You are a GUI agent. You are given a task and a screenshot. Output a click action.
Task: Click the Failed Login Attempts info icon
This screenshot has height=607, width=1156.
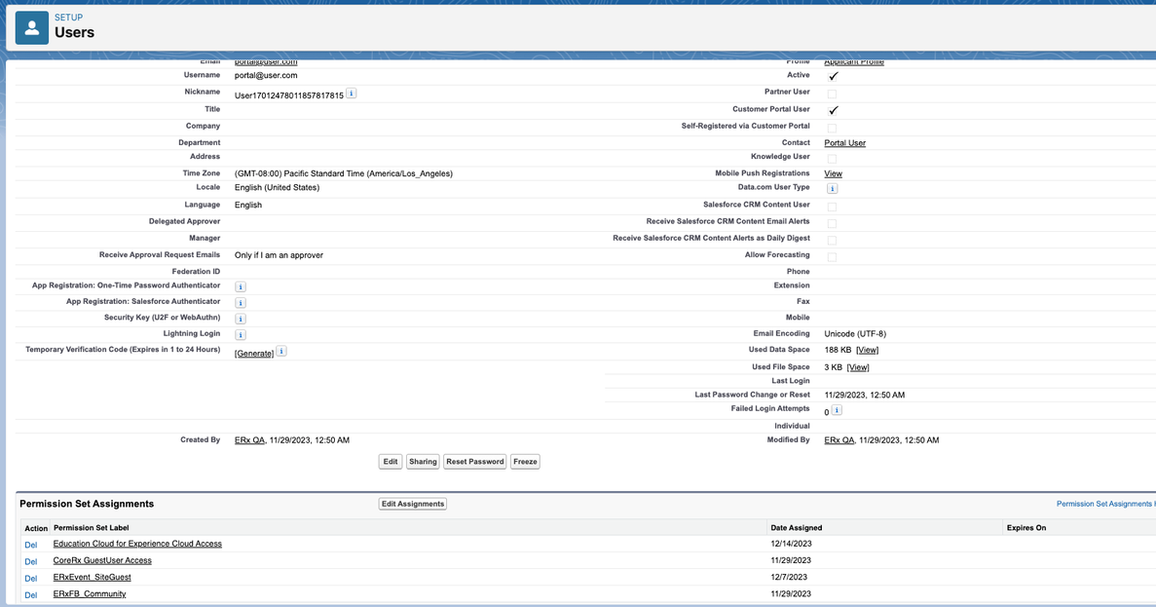coord(837,411)
